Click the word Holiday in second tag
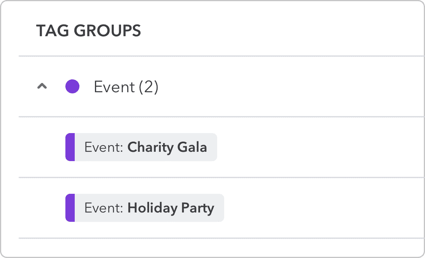 (152, 208)
